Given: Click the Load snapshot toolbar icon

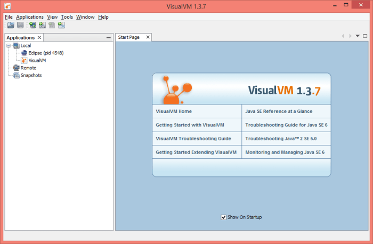Looking at the screenshot, I should 11,25.
